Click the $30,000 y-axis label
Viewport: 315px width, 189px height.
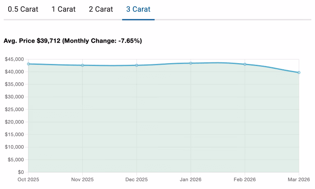pos(14,97)
